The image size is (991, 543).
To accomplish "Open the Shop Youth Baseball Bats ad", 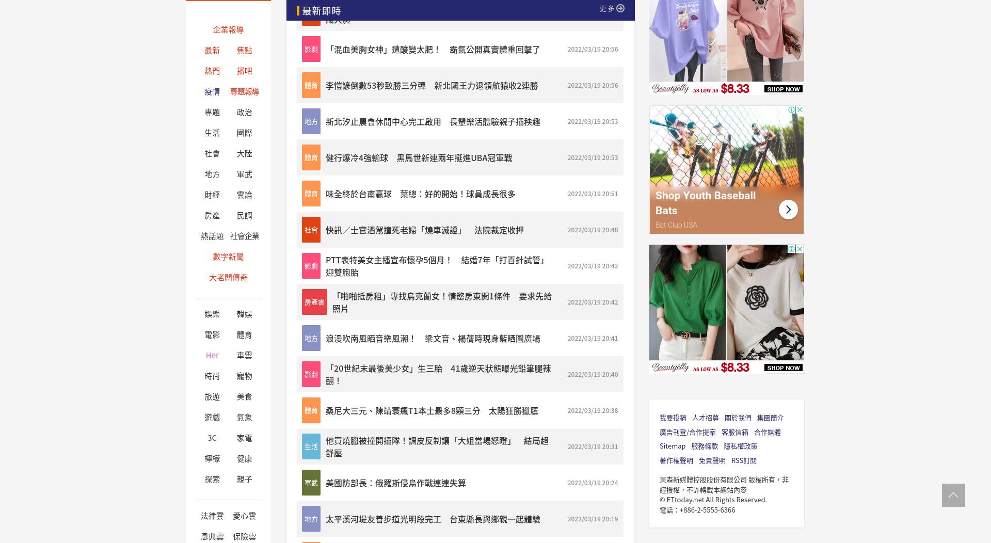I will pos(726,170).
